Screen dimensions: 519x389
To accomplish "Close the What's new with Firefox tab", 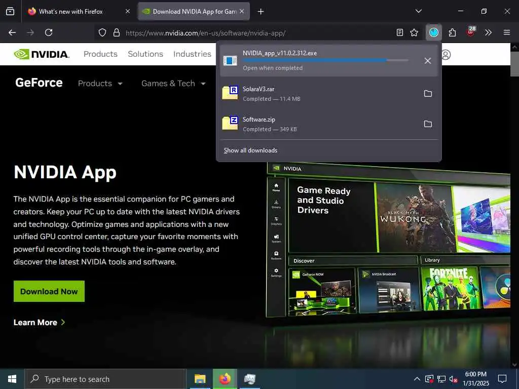I will coord(128,12).
